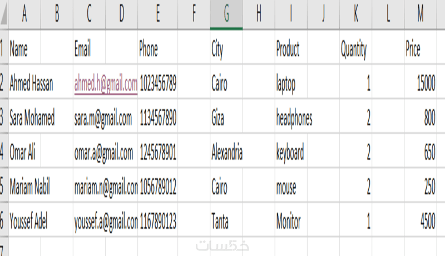Click the email sara.m@gmail.com cell
The width and height of the screenshot is (445, 256).
tap(105, 116)
